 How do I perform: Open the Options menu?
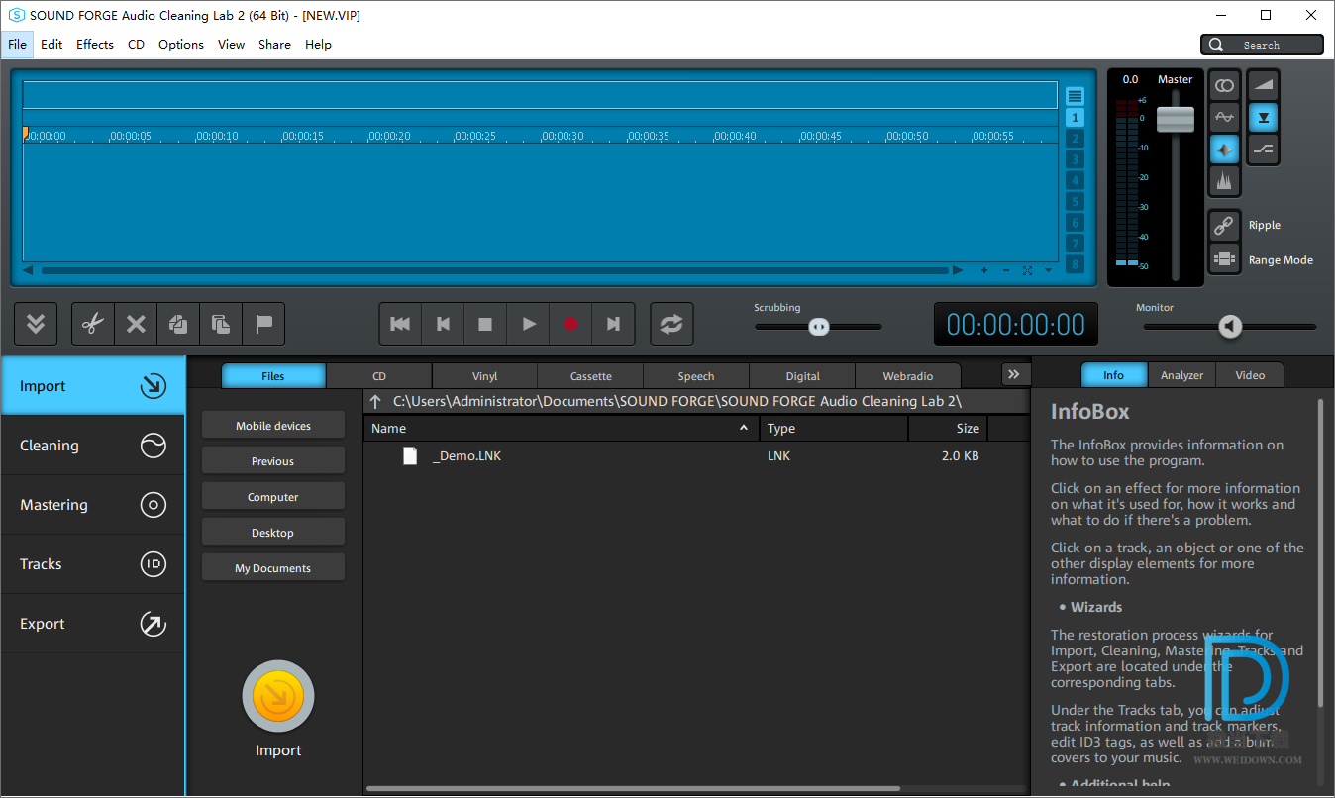pyautogui.click(x=181, y=44)
